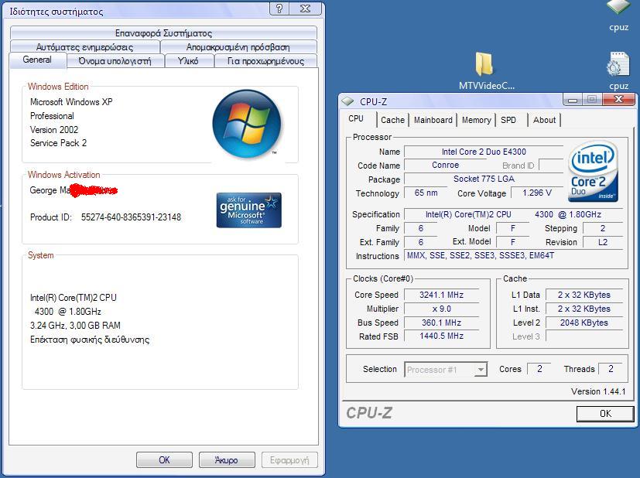Screen dimensions: 640x478
Task: Click the Multiplier value x 9.0
Action: coord(441,309)
